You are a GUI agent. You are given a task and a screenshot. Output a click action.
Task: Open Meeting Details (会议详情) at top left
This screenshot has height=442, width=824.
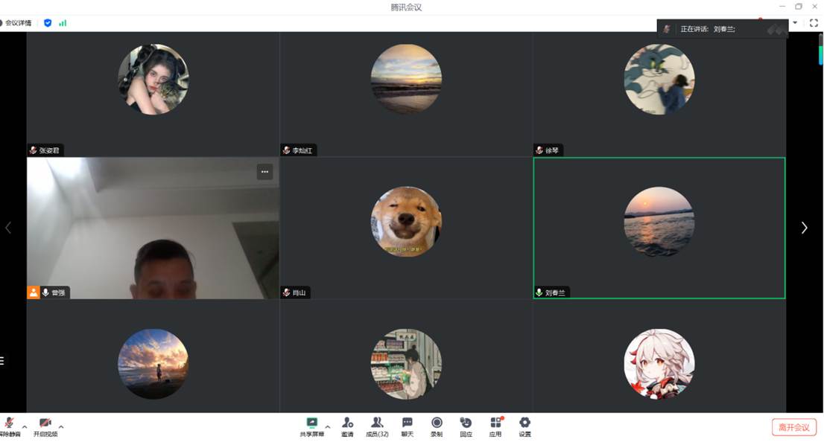[x=16, y=23]
